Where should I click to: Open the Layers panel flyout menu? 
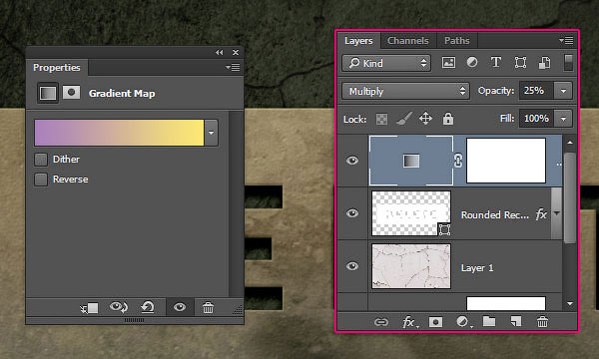click(x=566, y=40)
